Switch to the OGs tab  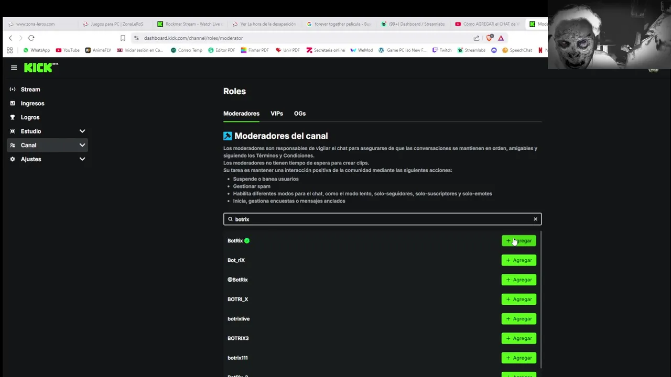tap(300, 114)
